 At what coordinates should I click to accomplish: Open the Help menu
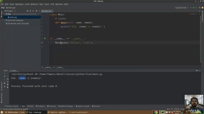(x=66, y=4)
